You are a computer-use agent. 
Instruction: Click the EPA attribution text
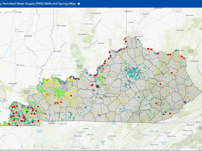(20, 149)
